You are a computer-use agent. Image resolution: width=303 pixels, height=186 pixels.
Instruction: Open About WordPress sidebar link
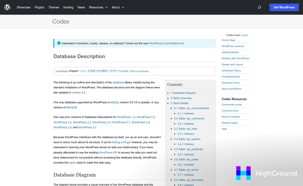pyautogui.click(x=232, y=89)
